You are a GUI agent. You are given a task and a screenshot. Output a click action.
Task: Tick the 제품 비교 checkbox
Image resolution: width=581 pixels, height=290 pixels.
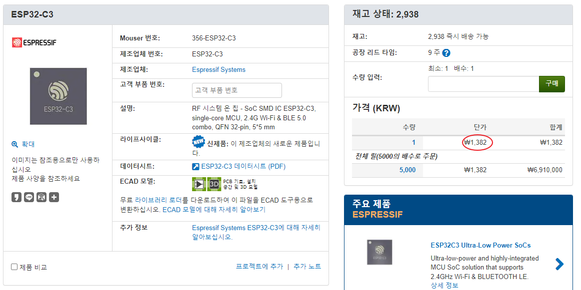(14, 267)
